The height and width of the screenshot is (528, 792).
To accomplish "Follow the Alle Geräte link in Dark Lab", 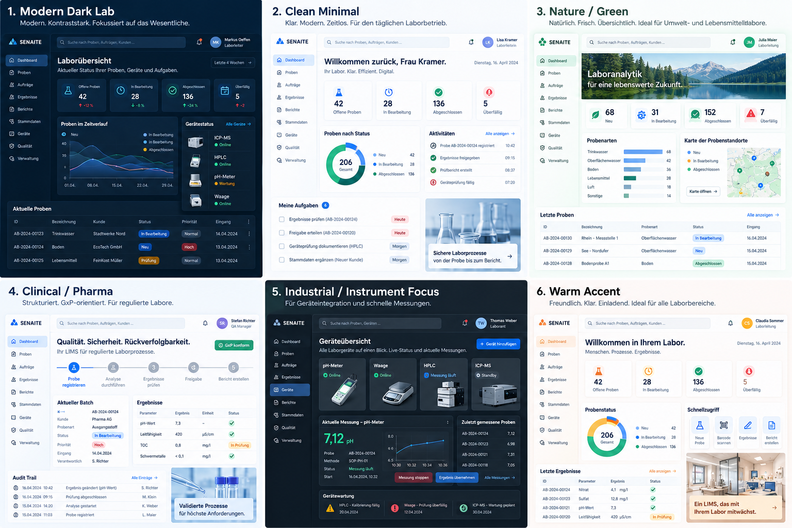I will [x=238, y=124].
